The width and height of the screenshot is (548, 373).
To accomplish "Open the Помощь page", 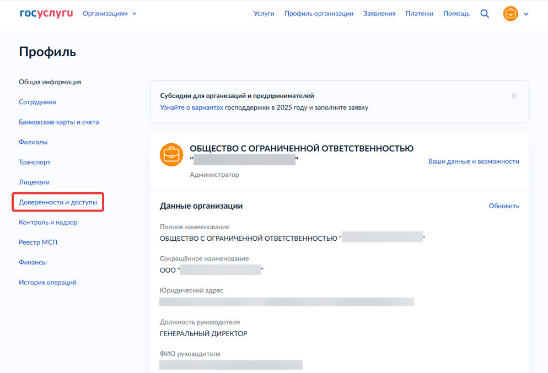I will 456,14.
